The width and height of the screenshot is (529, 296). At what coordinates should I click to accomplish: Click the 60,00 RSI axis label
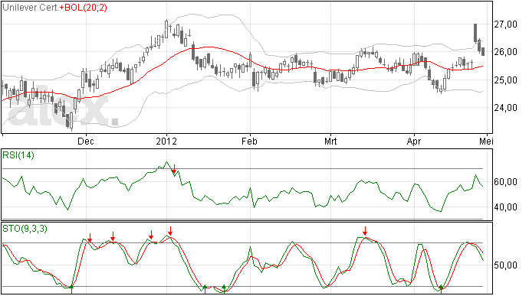pos(505,182)
